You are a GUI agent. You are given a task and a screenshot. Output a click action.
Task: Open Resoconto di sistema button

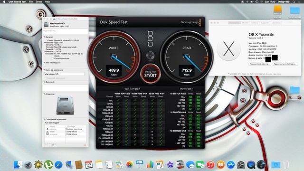[260, 64]
